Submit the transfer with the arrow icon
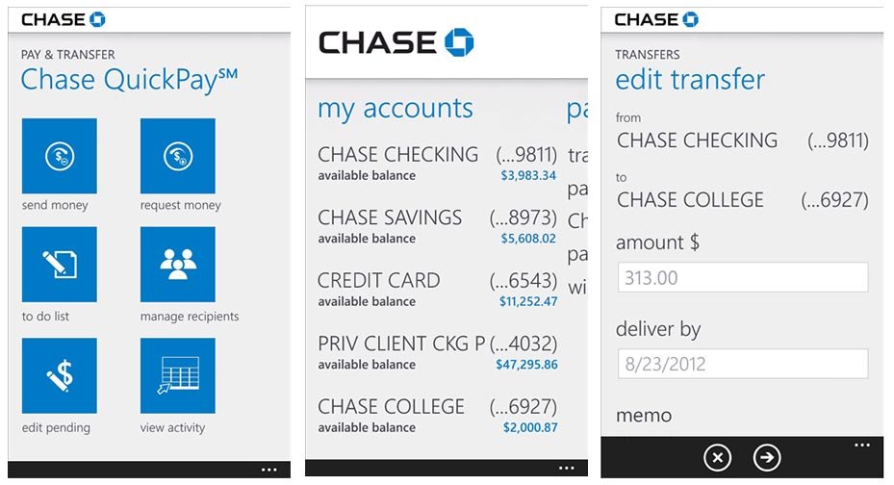 [767, 458]
